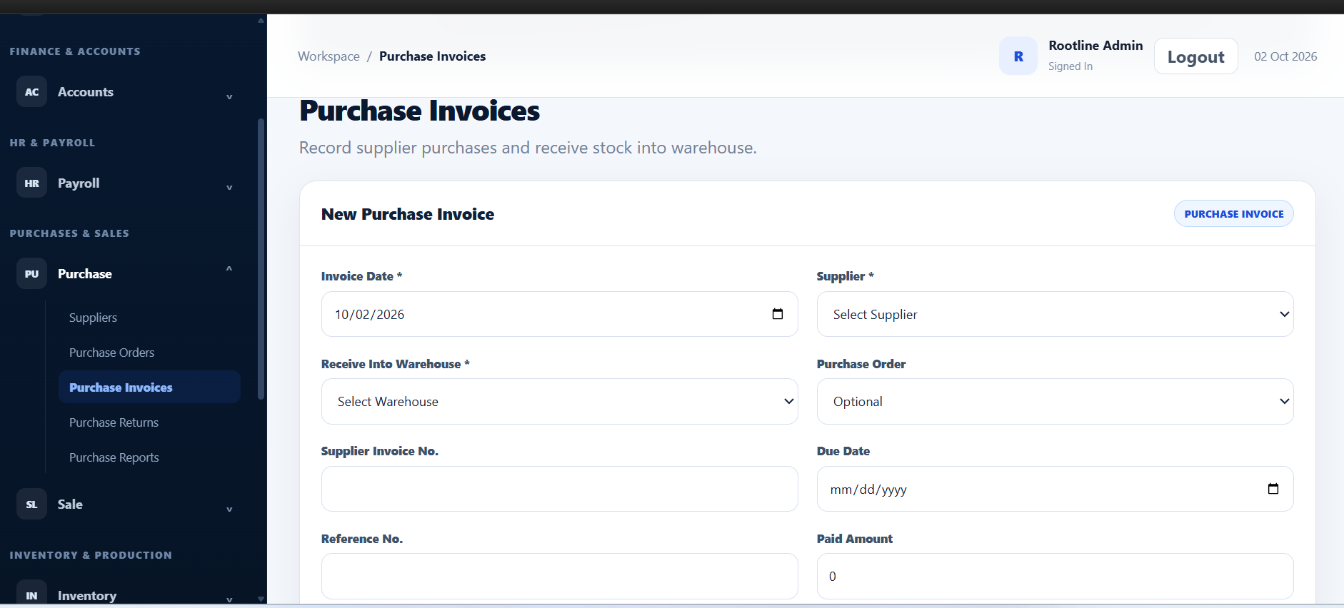Click the Reference No. input field
Image resolution: width=1344 pixels, height=608 pixels.
[x=559, y=576]
